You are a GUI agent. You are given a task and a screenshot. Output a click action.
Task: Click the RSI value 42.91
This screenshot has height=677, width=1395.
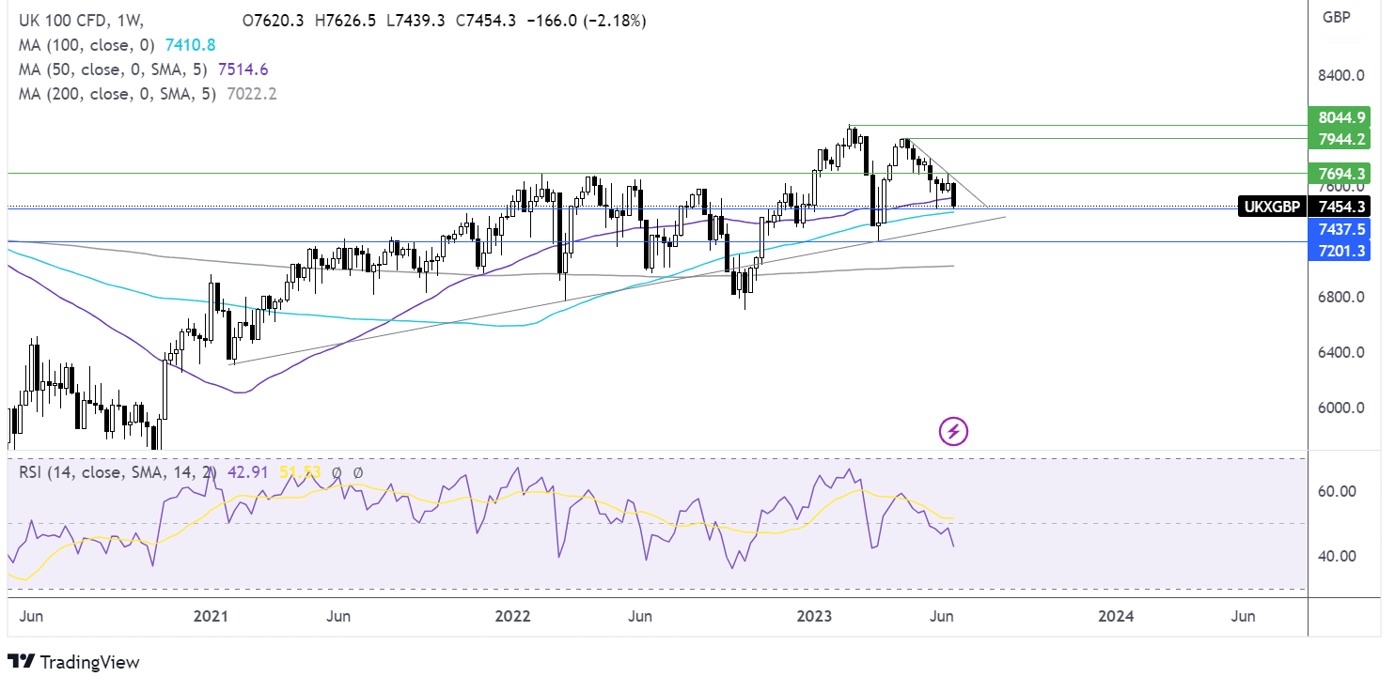coord(247,472)
